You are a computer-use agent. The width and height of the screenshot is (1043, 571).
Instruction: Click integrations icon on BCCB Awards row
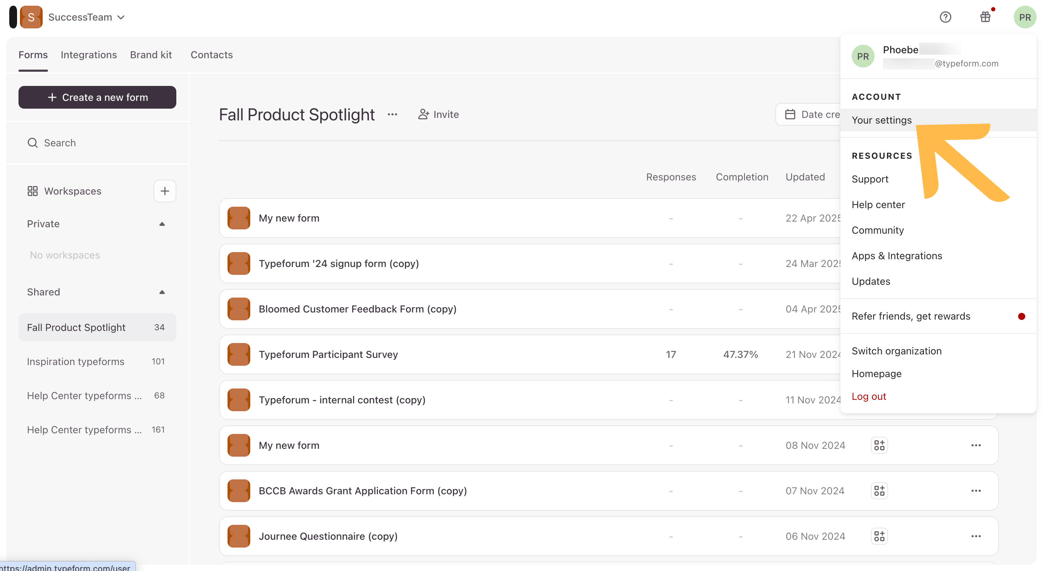click(x=879, y=490)
